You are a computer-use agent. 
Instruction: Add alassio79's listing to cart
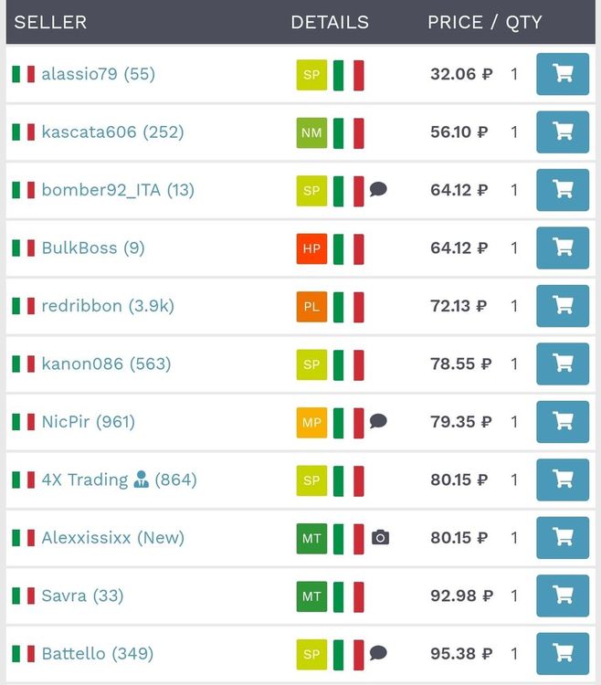(562, 74)
